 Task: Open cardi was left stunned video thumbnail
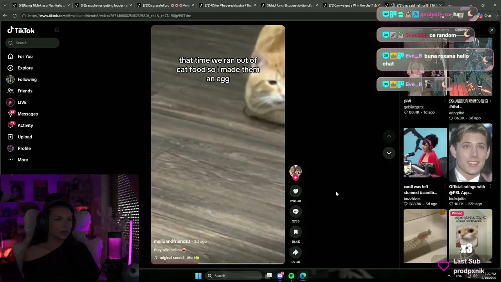425,152
